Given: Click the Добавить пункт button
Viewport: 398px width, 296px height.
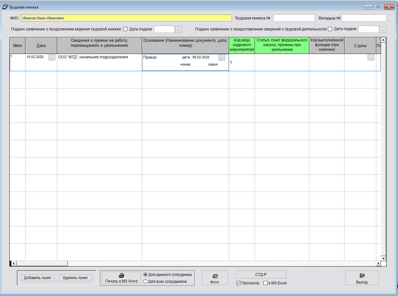Looking at the screenshot, I should pyautogui.click(x=37, y=278).
